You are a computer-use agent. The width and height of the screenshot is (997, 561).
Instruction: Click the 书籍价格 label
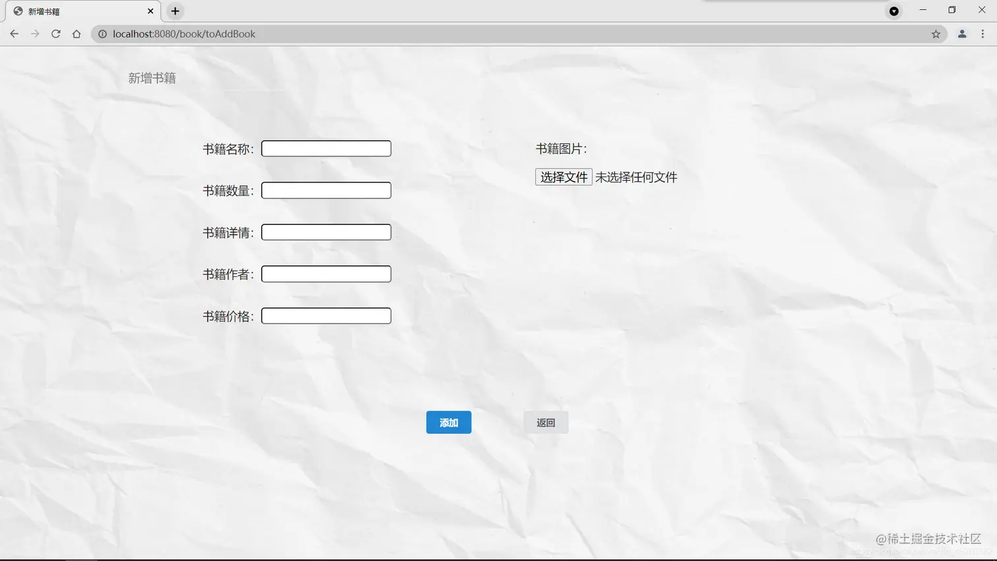228,316
